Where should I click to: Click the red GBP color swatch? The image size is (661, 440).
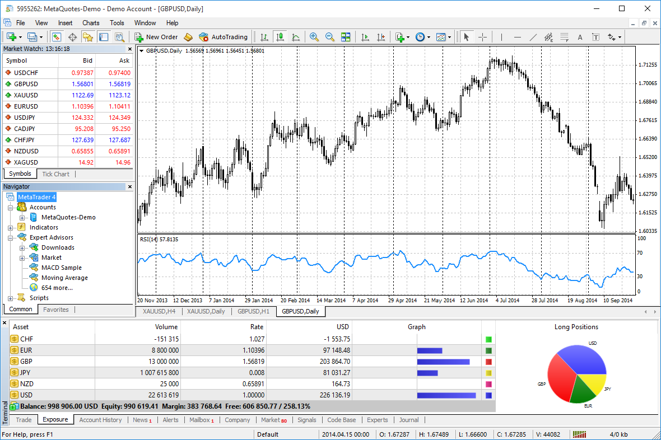(x=488, y=362)
